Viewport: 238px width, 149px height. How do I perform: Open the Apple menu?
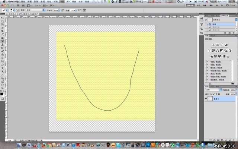[4, 1]
